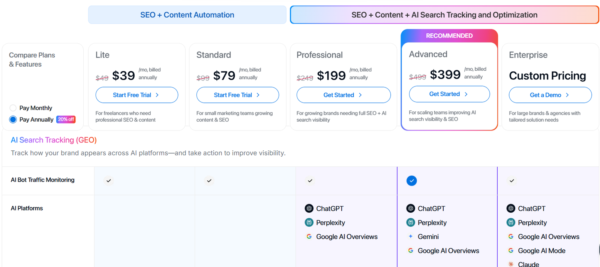Click ChatGPT icon in Enterprise column
This screenshot has width=600, height=267.
[511, 208]
